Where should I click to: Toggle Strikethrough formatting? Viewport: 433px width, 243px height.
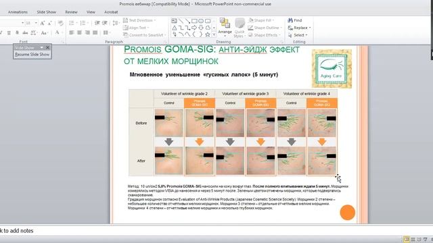[x=25, y=33]
